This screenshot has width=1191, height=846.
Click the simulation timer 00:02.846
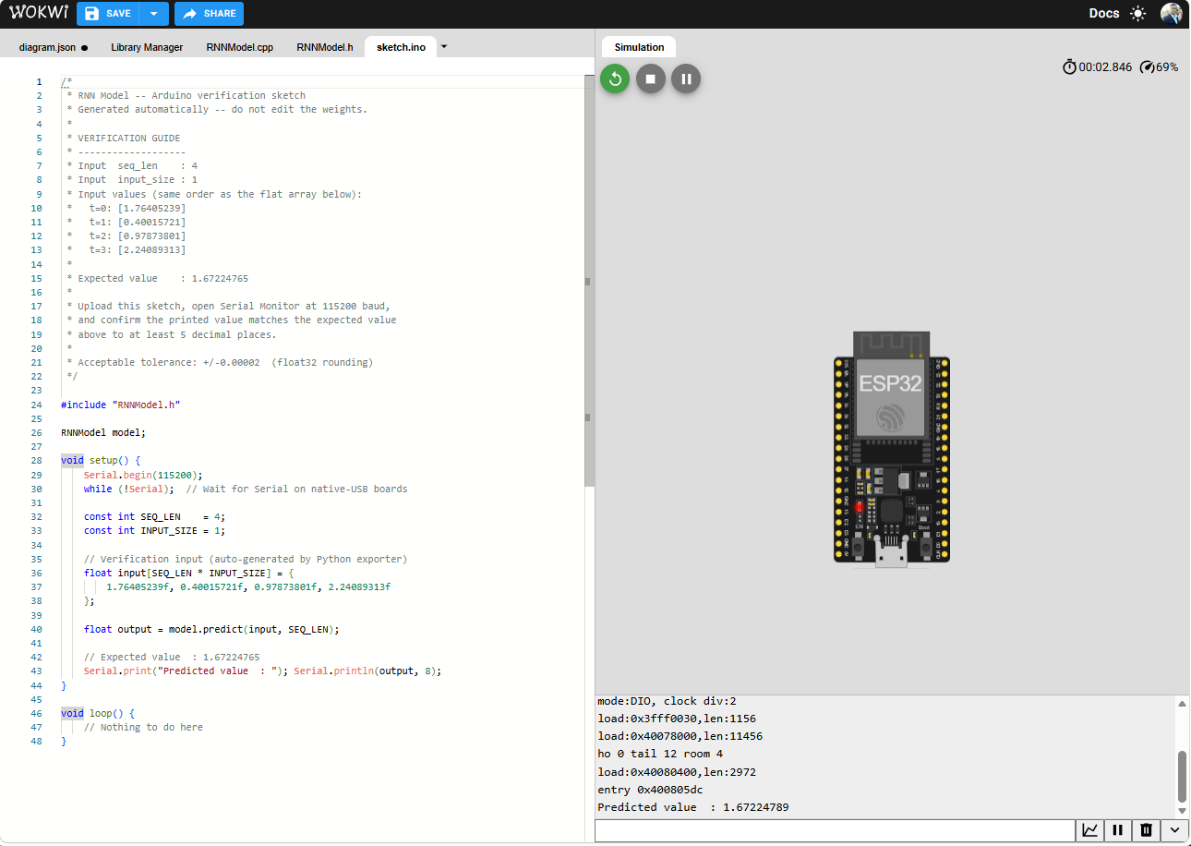(x=1097, y=67)
